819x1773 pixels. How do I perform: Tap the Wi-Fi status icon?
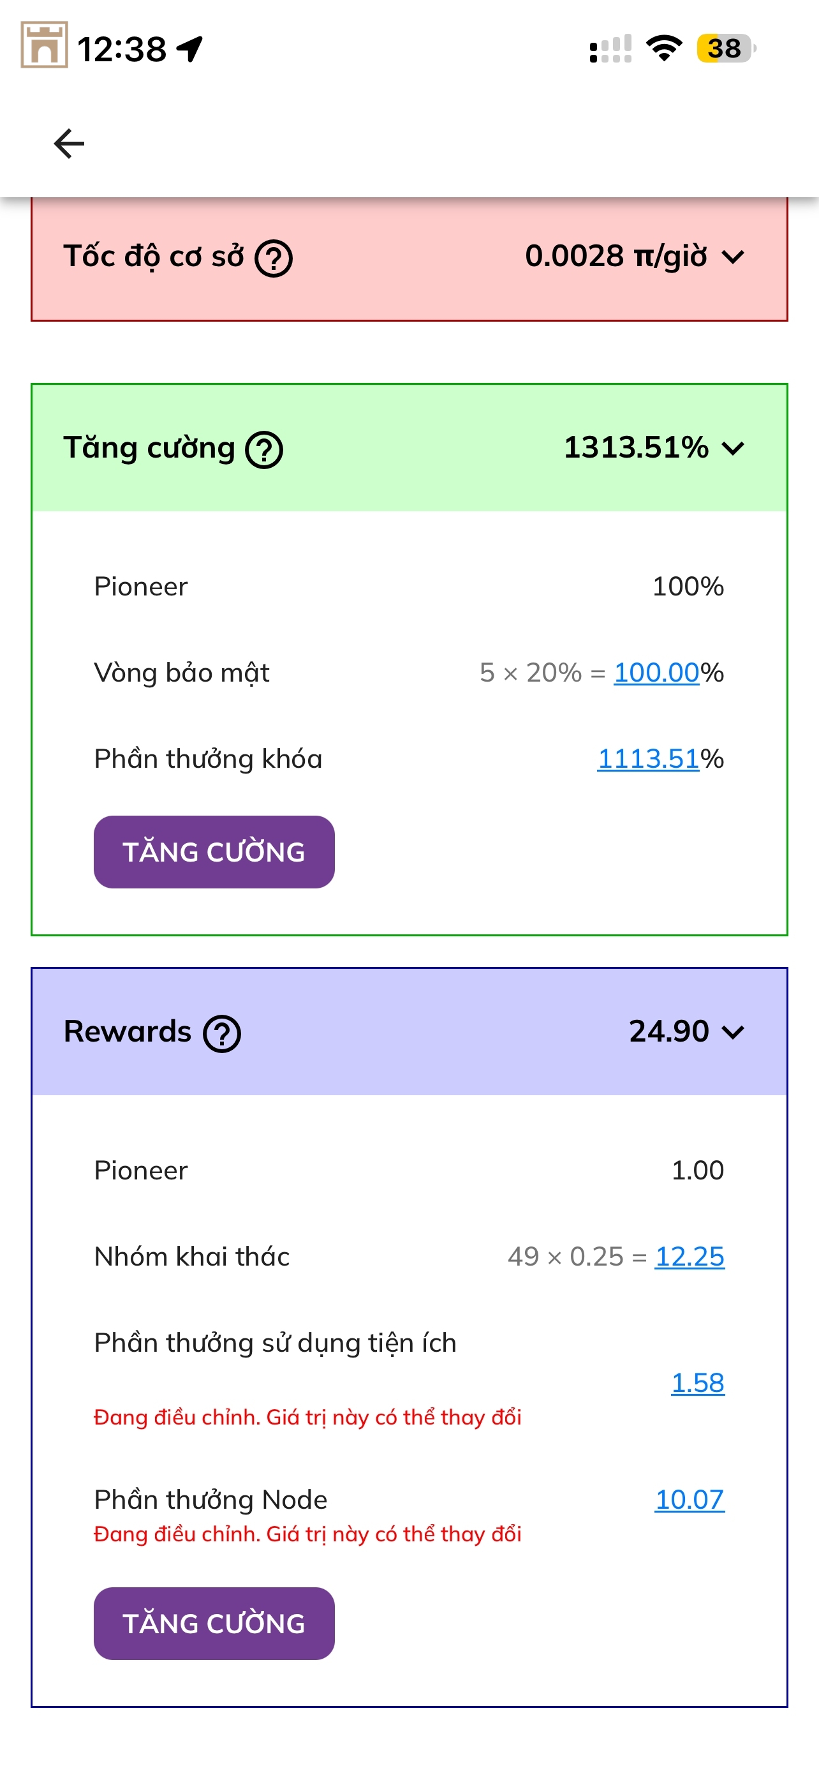pyautogui.click(x=663, y=48)
